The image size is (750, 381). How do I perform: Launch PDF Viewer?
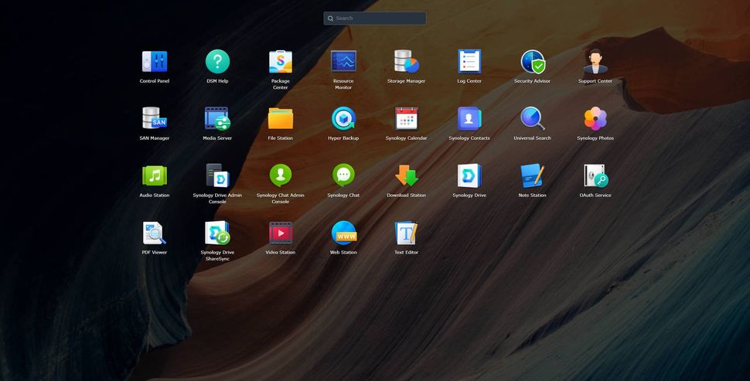tap(154, 233)
